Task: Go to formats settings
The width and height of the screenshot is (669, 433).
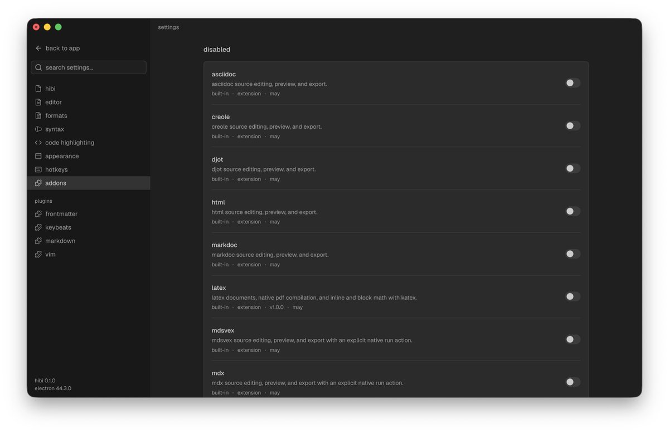Action: pyautogui.click(x=89, y=116)
